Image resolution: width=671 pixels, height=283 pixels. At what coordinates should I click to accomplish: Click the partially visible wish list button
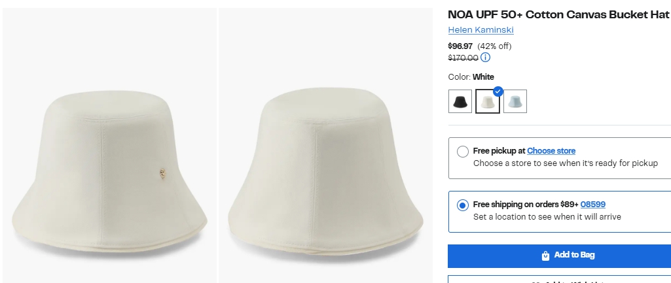pyautogui.click(x=560, y=280)
